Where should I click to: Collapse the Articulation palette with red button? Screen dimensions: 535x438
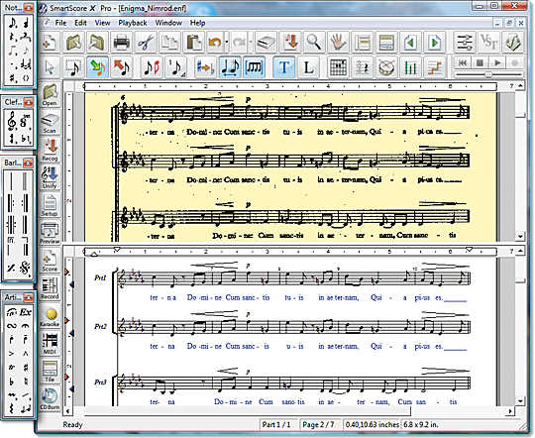click(x=29, y=297)
